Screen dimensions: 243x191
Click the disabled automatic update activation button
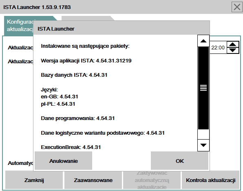pyautogui.click(x=152, y=180)
